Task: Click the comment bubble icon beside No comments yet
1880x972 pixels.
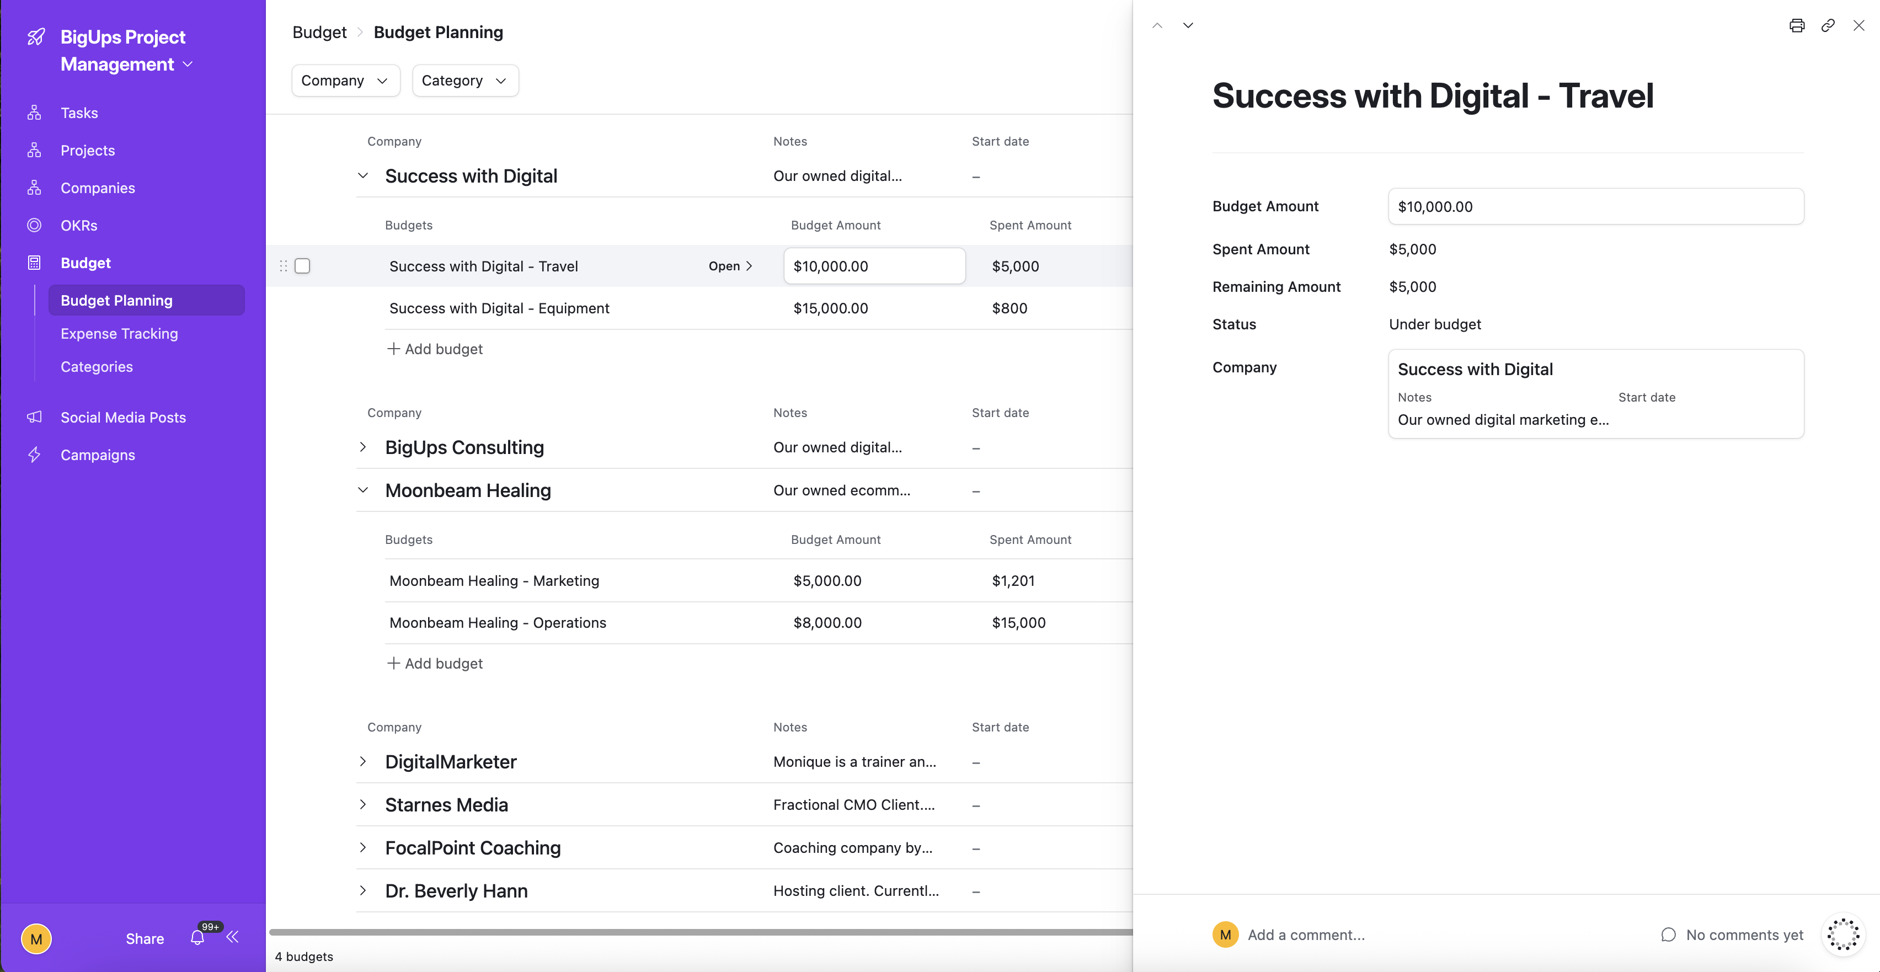Action: tap(1668, 935)
